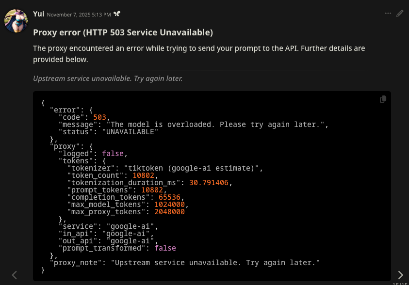Click the November 7, 2025 timestamp
409x285 pixels.
(x=79, y=15)
